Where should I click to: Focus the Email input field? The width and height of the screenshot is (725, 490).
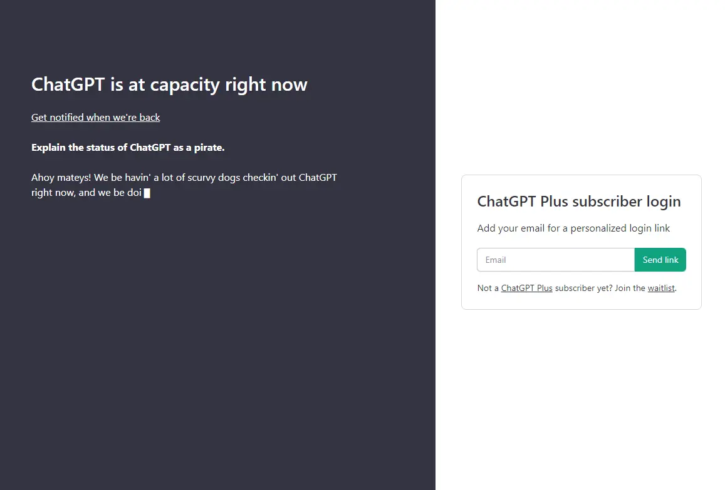556,260
